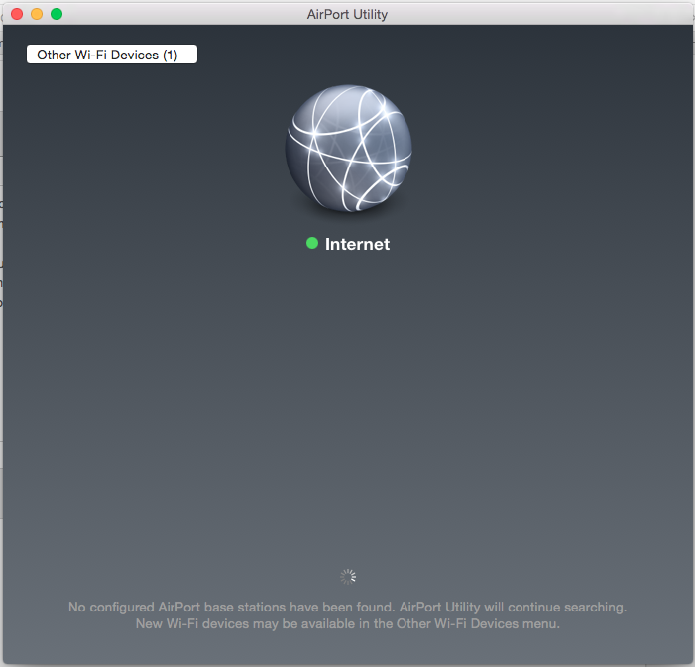Screen dimensions: 695x667
Task: Close the AirPort Utility window
Action: (17, 14)
